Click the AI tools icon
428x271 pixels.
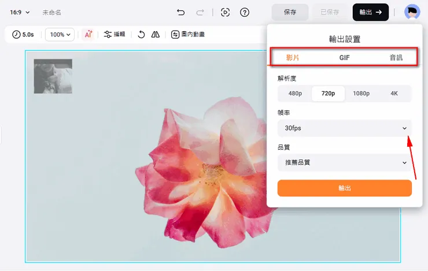(88, 35)
